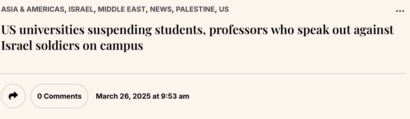
Task: View comments via the pill-shaped Comments button
Action: coord(59,96)
